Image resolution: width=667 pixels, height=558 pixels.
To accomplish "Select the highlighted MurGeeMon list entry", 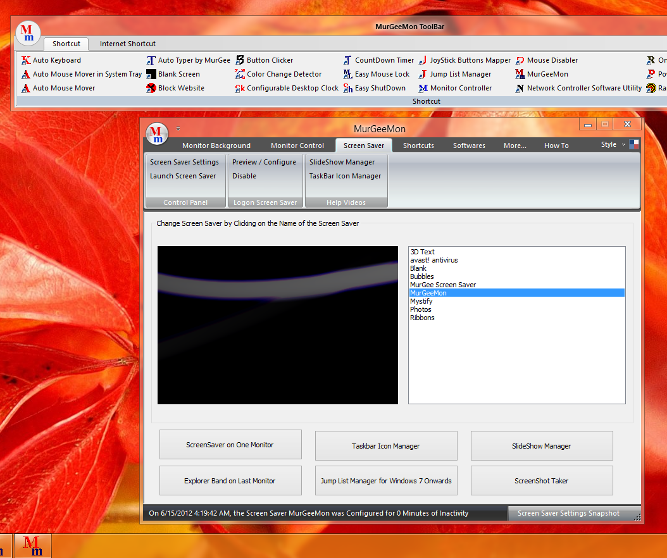I will tap(517, 293).
